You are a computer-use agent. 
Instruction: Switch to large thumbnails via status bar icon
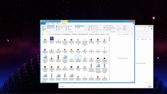133,81
